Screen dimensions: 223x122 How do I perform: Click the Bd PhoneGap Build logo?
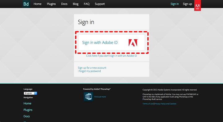pos(26,4)
